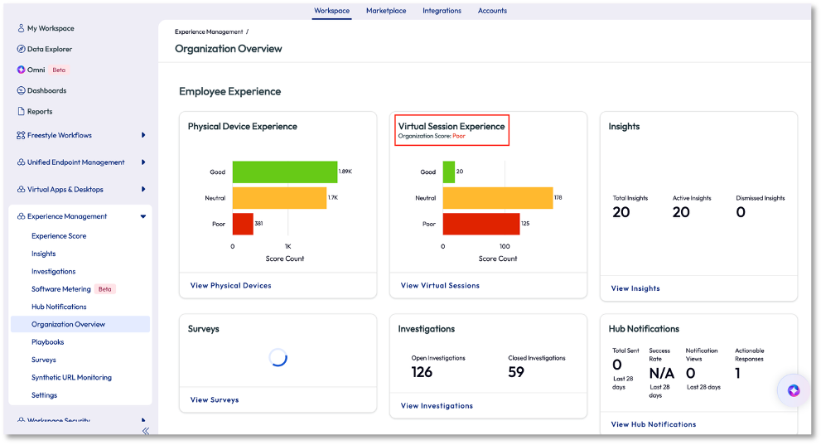821x445 pixels.
Task: Collapse the sidebar with double-chevron icon
Action: [146, 430]
